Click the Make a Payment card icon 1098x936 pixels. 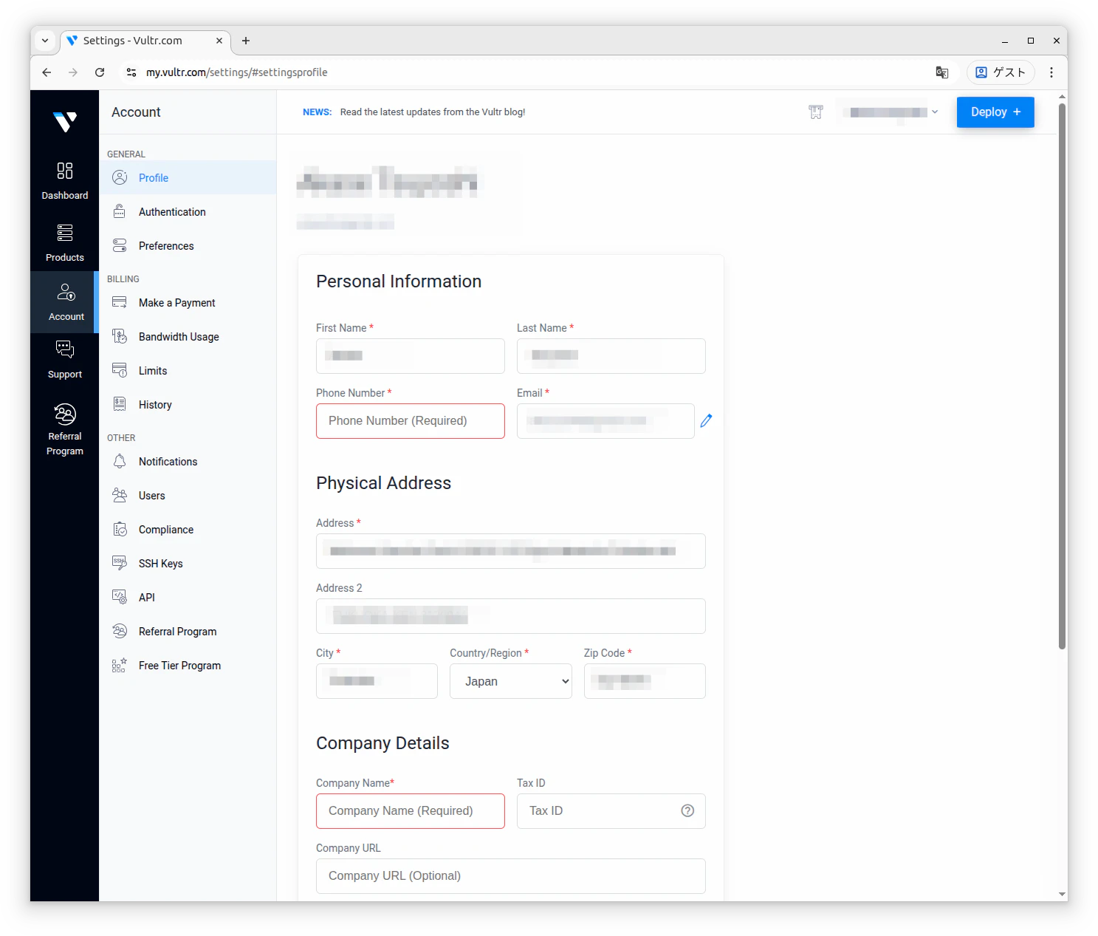[x=120, y=302]
